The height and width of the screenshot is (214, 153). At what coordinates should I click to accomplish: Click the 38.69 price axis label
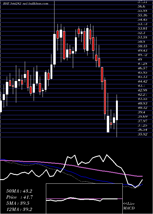click(142, 117)
